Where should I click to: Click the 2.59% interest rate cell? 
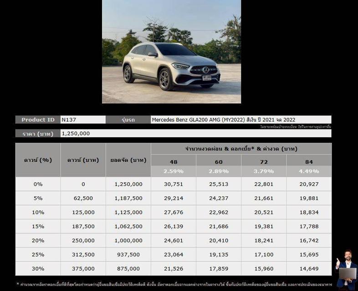174,171
